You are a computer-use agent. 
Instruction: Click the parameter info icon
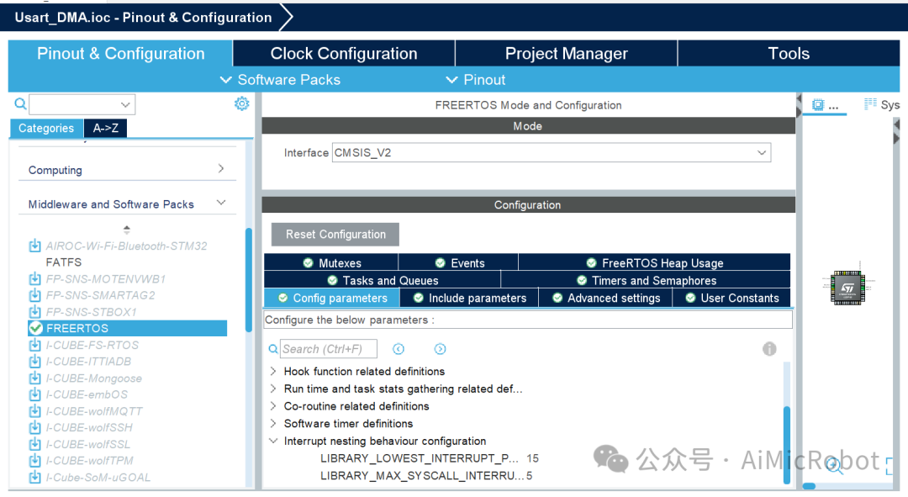coord(769,349)
